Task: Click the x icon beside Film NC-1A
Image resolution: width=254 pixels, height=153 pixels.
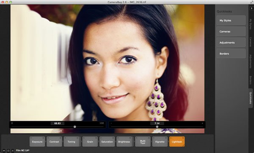Action: [x=13, y=151]
